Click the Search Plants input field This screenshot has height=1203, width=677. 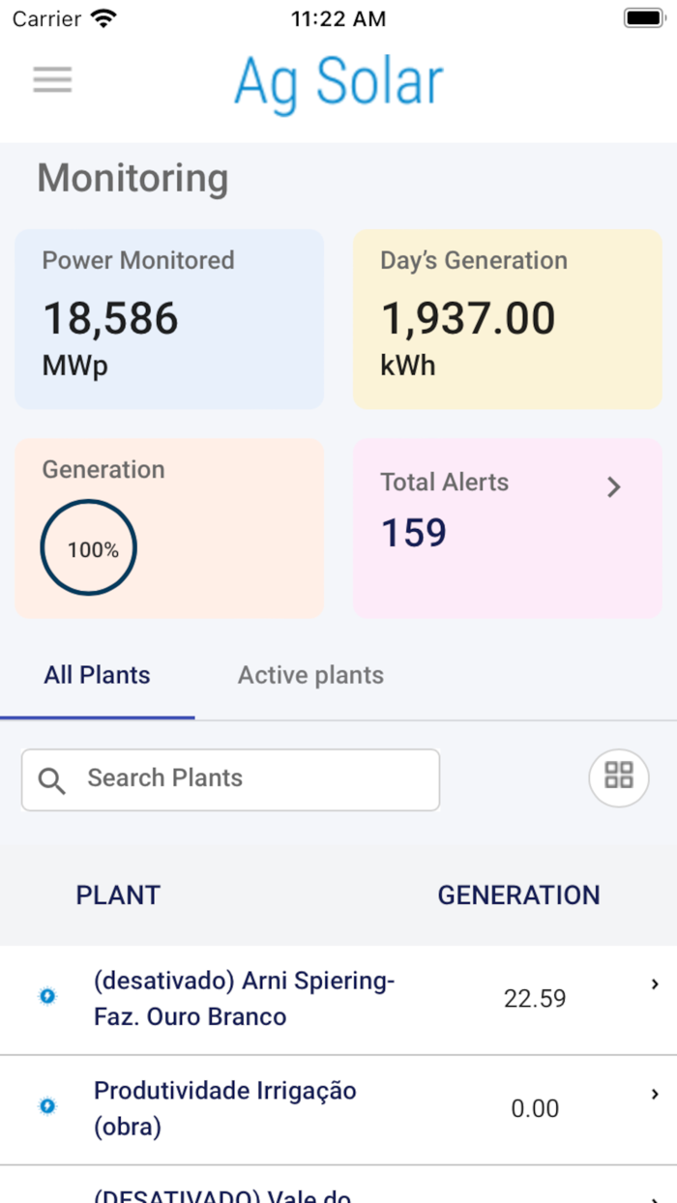click(x=229, y=779)
